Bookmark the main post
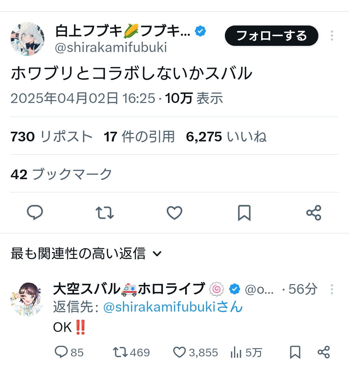Viewport: 349px width, 369px height. click(x=244, y=213)
